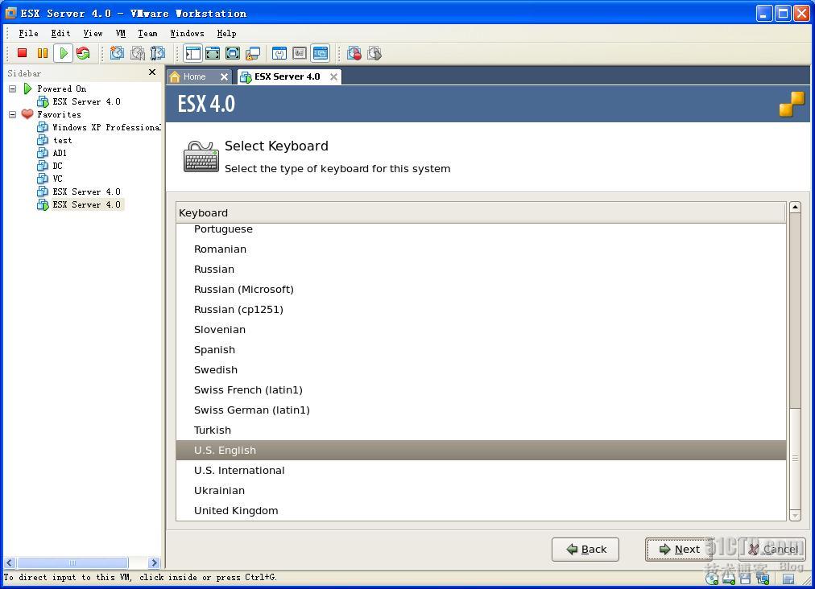This screenshot has height=589, width=815.
Task: Click the Revert to snapshot icon
Action: [x=138, y=53]
